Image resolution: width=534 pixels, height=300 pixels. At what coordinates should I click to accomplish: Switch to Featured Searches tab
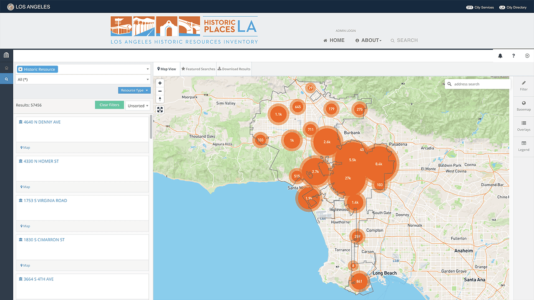(x=198, y=69)
